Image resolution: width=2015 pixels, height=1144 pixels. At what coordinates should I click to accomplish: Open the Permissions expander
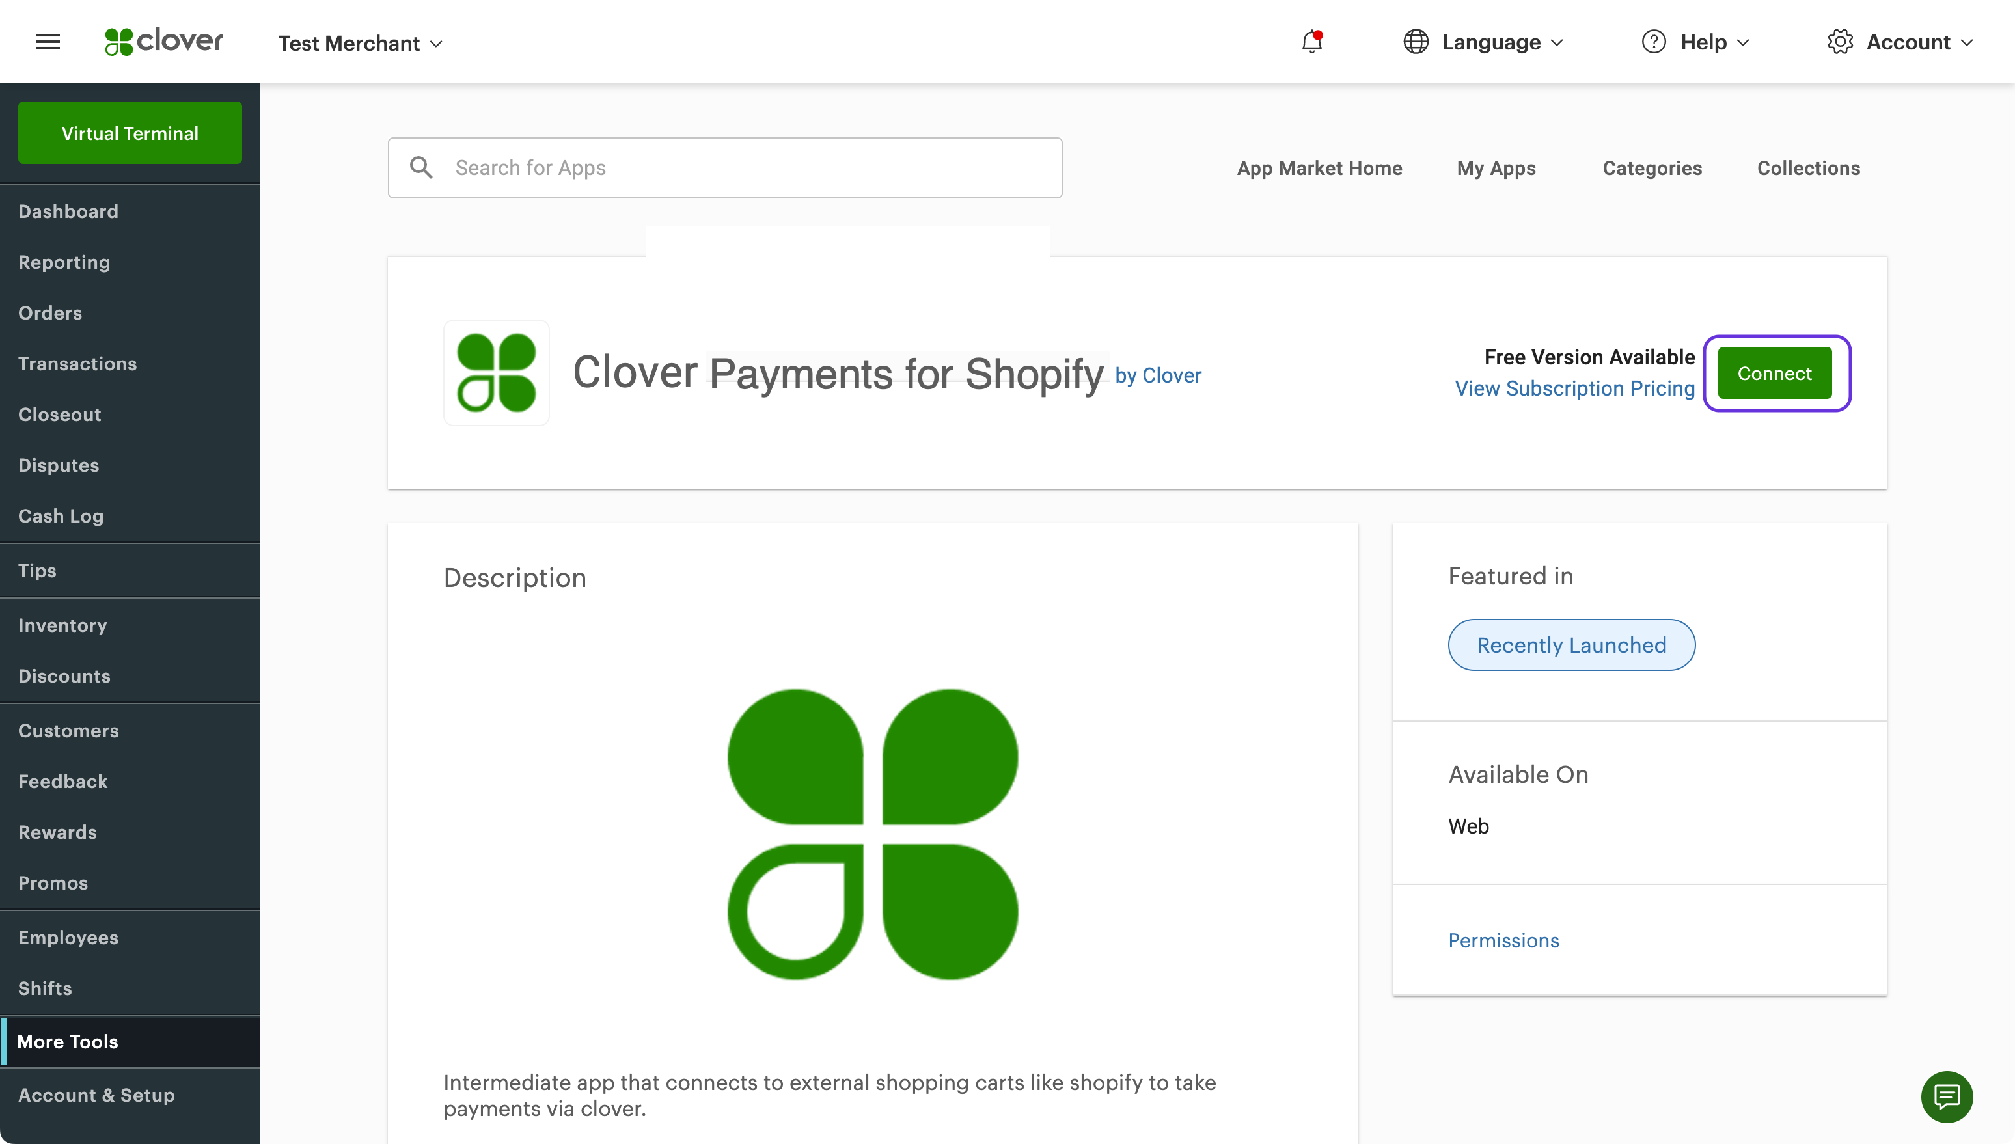(x=1503, y=939)
